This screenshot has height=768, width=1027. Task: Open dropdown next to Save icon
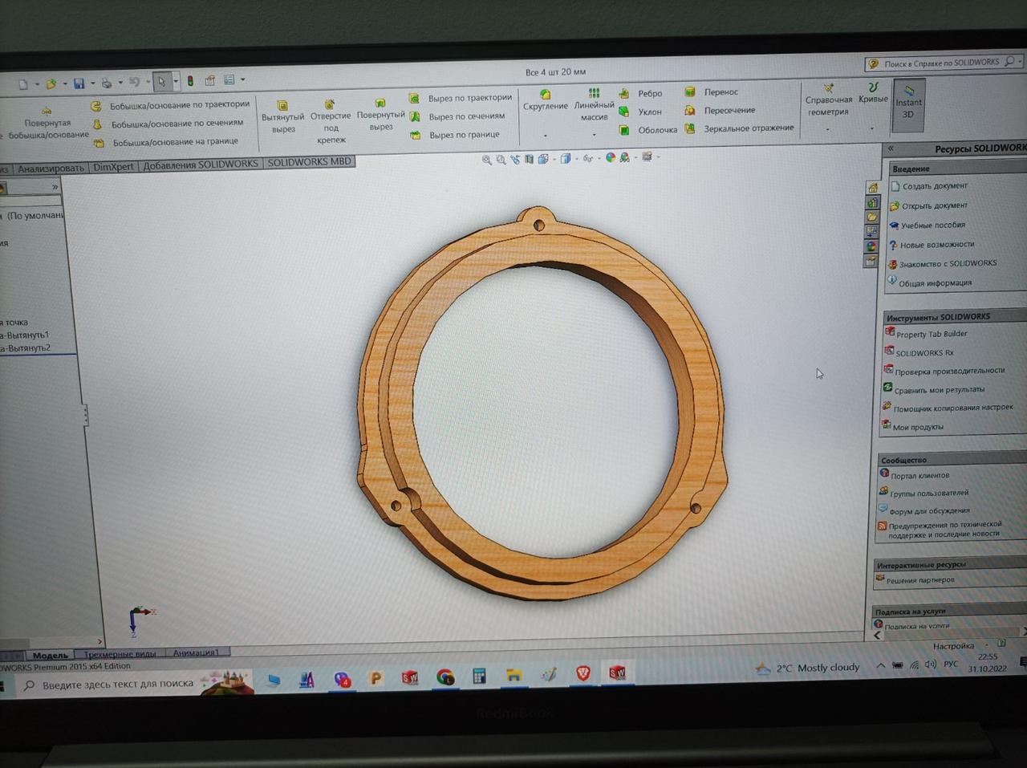[x=92, y=83]
